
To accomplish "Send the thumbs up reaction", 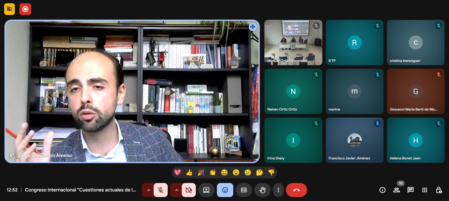I will 189,173.
